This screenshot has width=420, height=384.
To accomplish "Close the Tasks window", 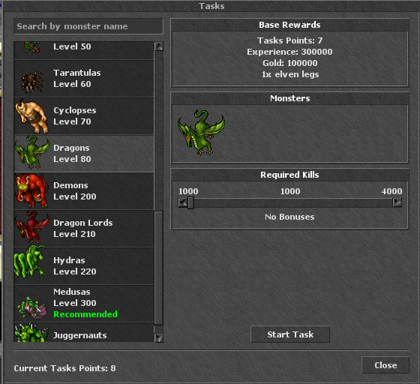I will coord(385,365).
